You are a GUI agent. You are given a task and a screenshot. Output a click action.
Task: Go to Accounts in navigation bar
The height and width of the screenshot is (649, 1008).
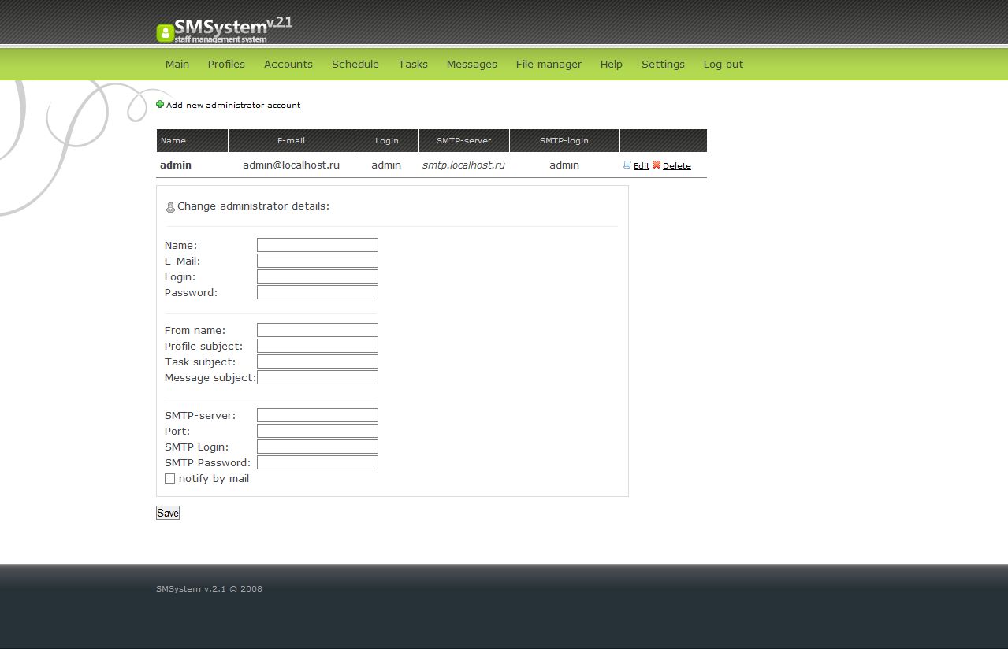tap(288, 65)
